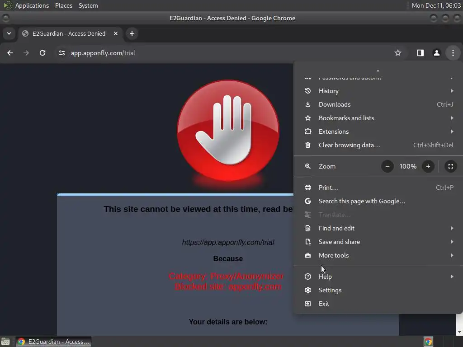Close the Chrome three-dot menu button
The image size is (463, 347).
pos(453,53)
